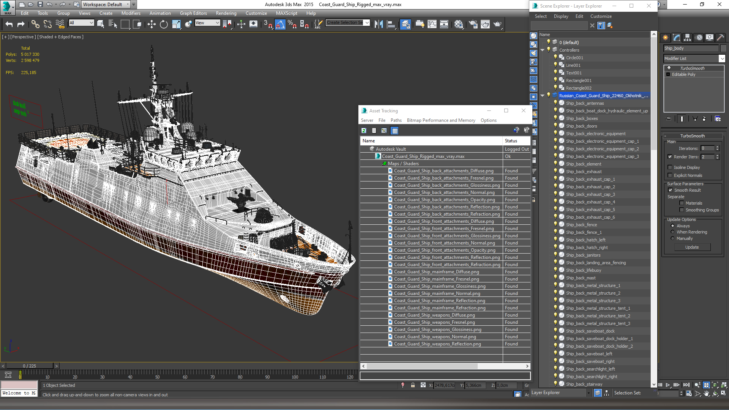Enable the Isoline Display checkbox
Viewport: 729px width, 410px height.
pyautogui.click(x=670, y=167)
